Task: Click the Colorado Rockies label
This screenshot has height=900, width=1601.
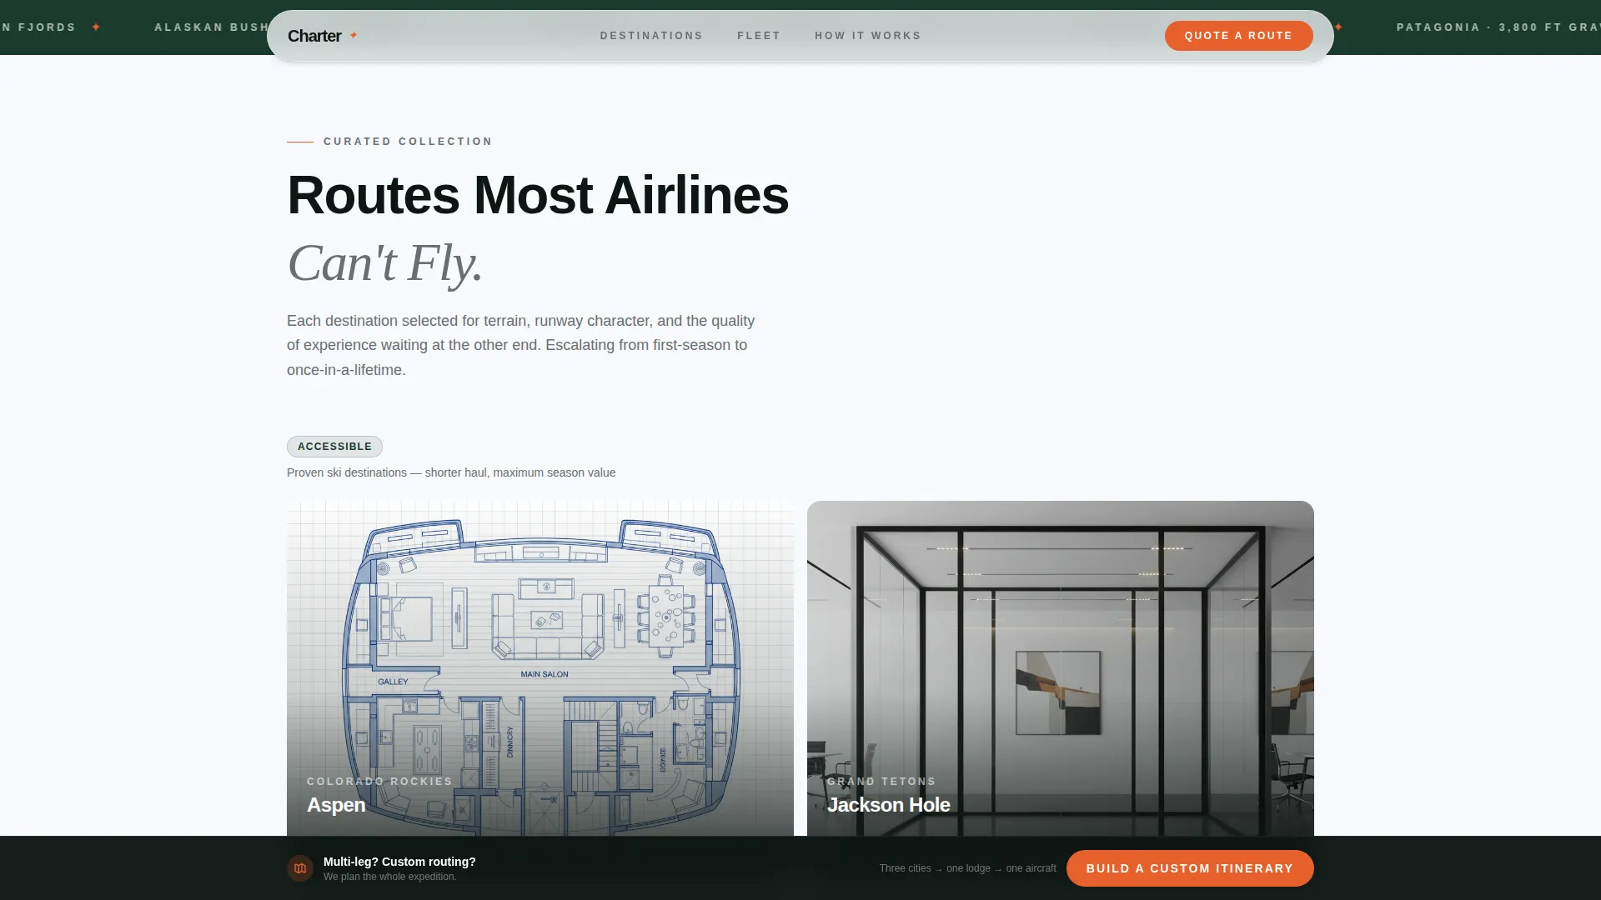Action: click(x=379, y=782)
